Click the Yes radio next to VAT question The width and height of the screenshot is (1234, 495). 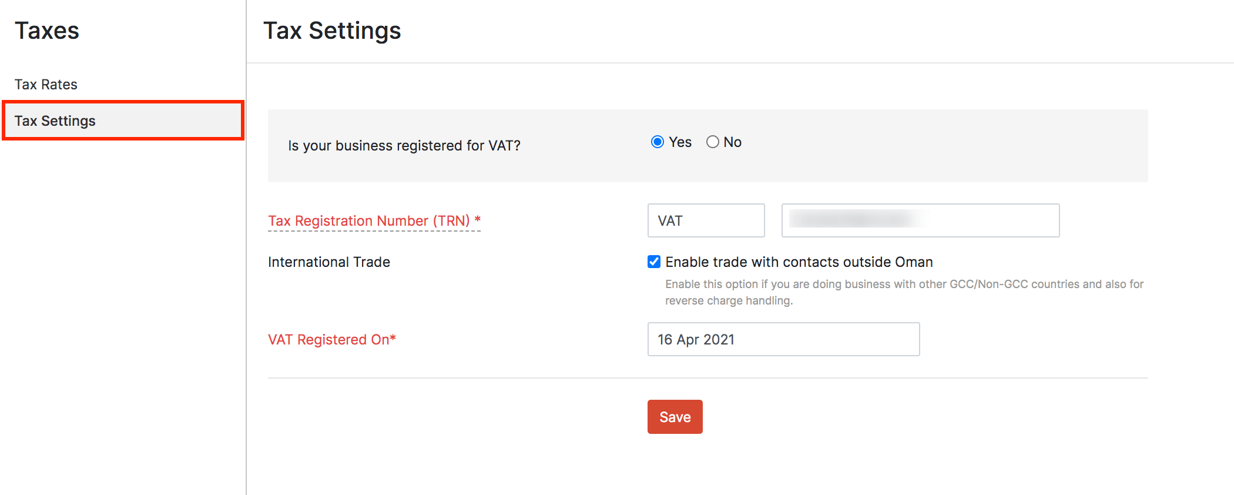coord(657,142)
